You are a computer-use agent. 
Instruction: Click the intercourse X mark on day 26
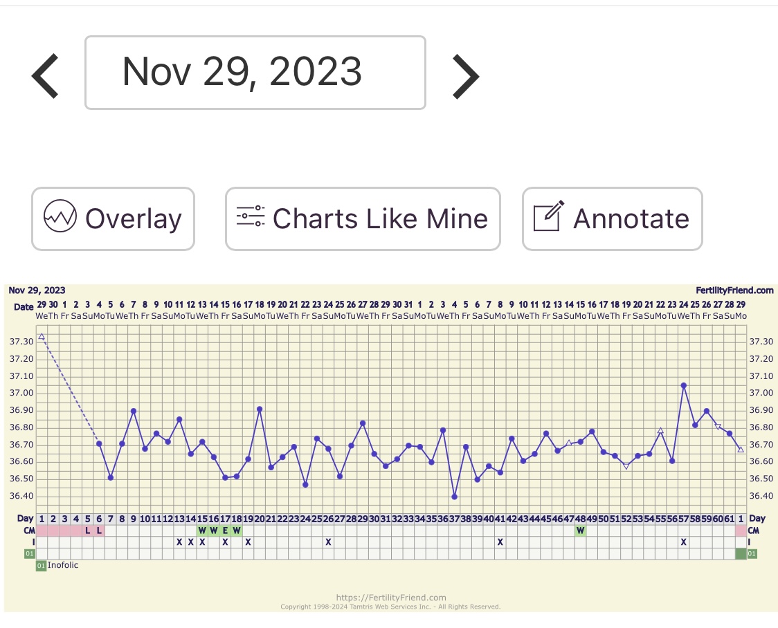click(328, 542)
